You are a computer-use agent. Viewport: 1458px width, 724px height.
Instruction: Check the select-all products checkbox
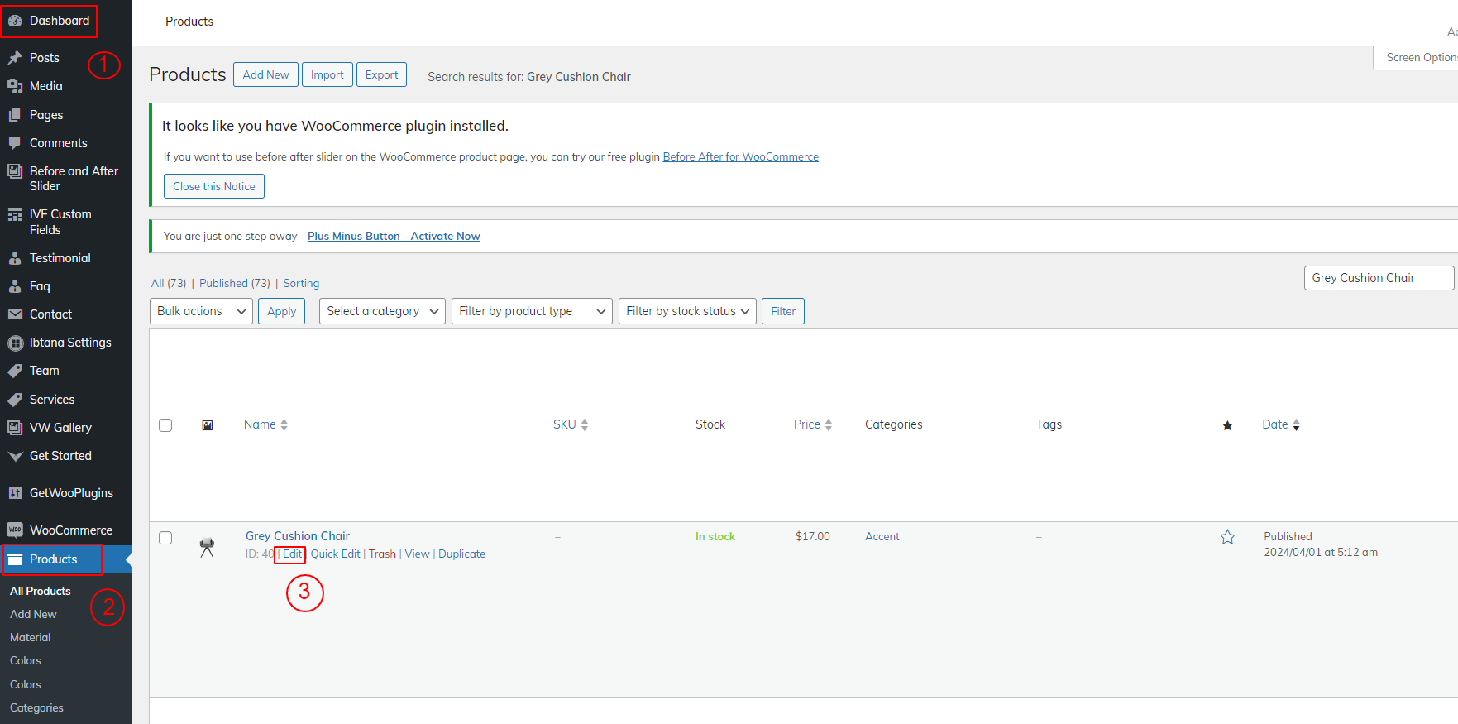165,425
